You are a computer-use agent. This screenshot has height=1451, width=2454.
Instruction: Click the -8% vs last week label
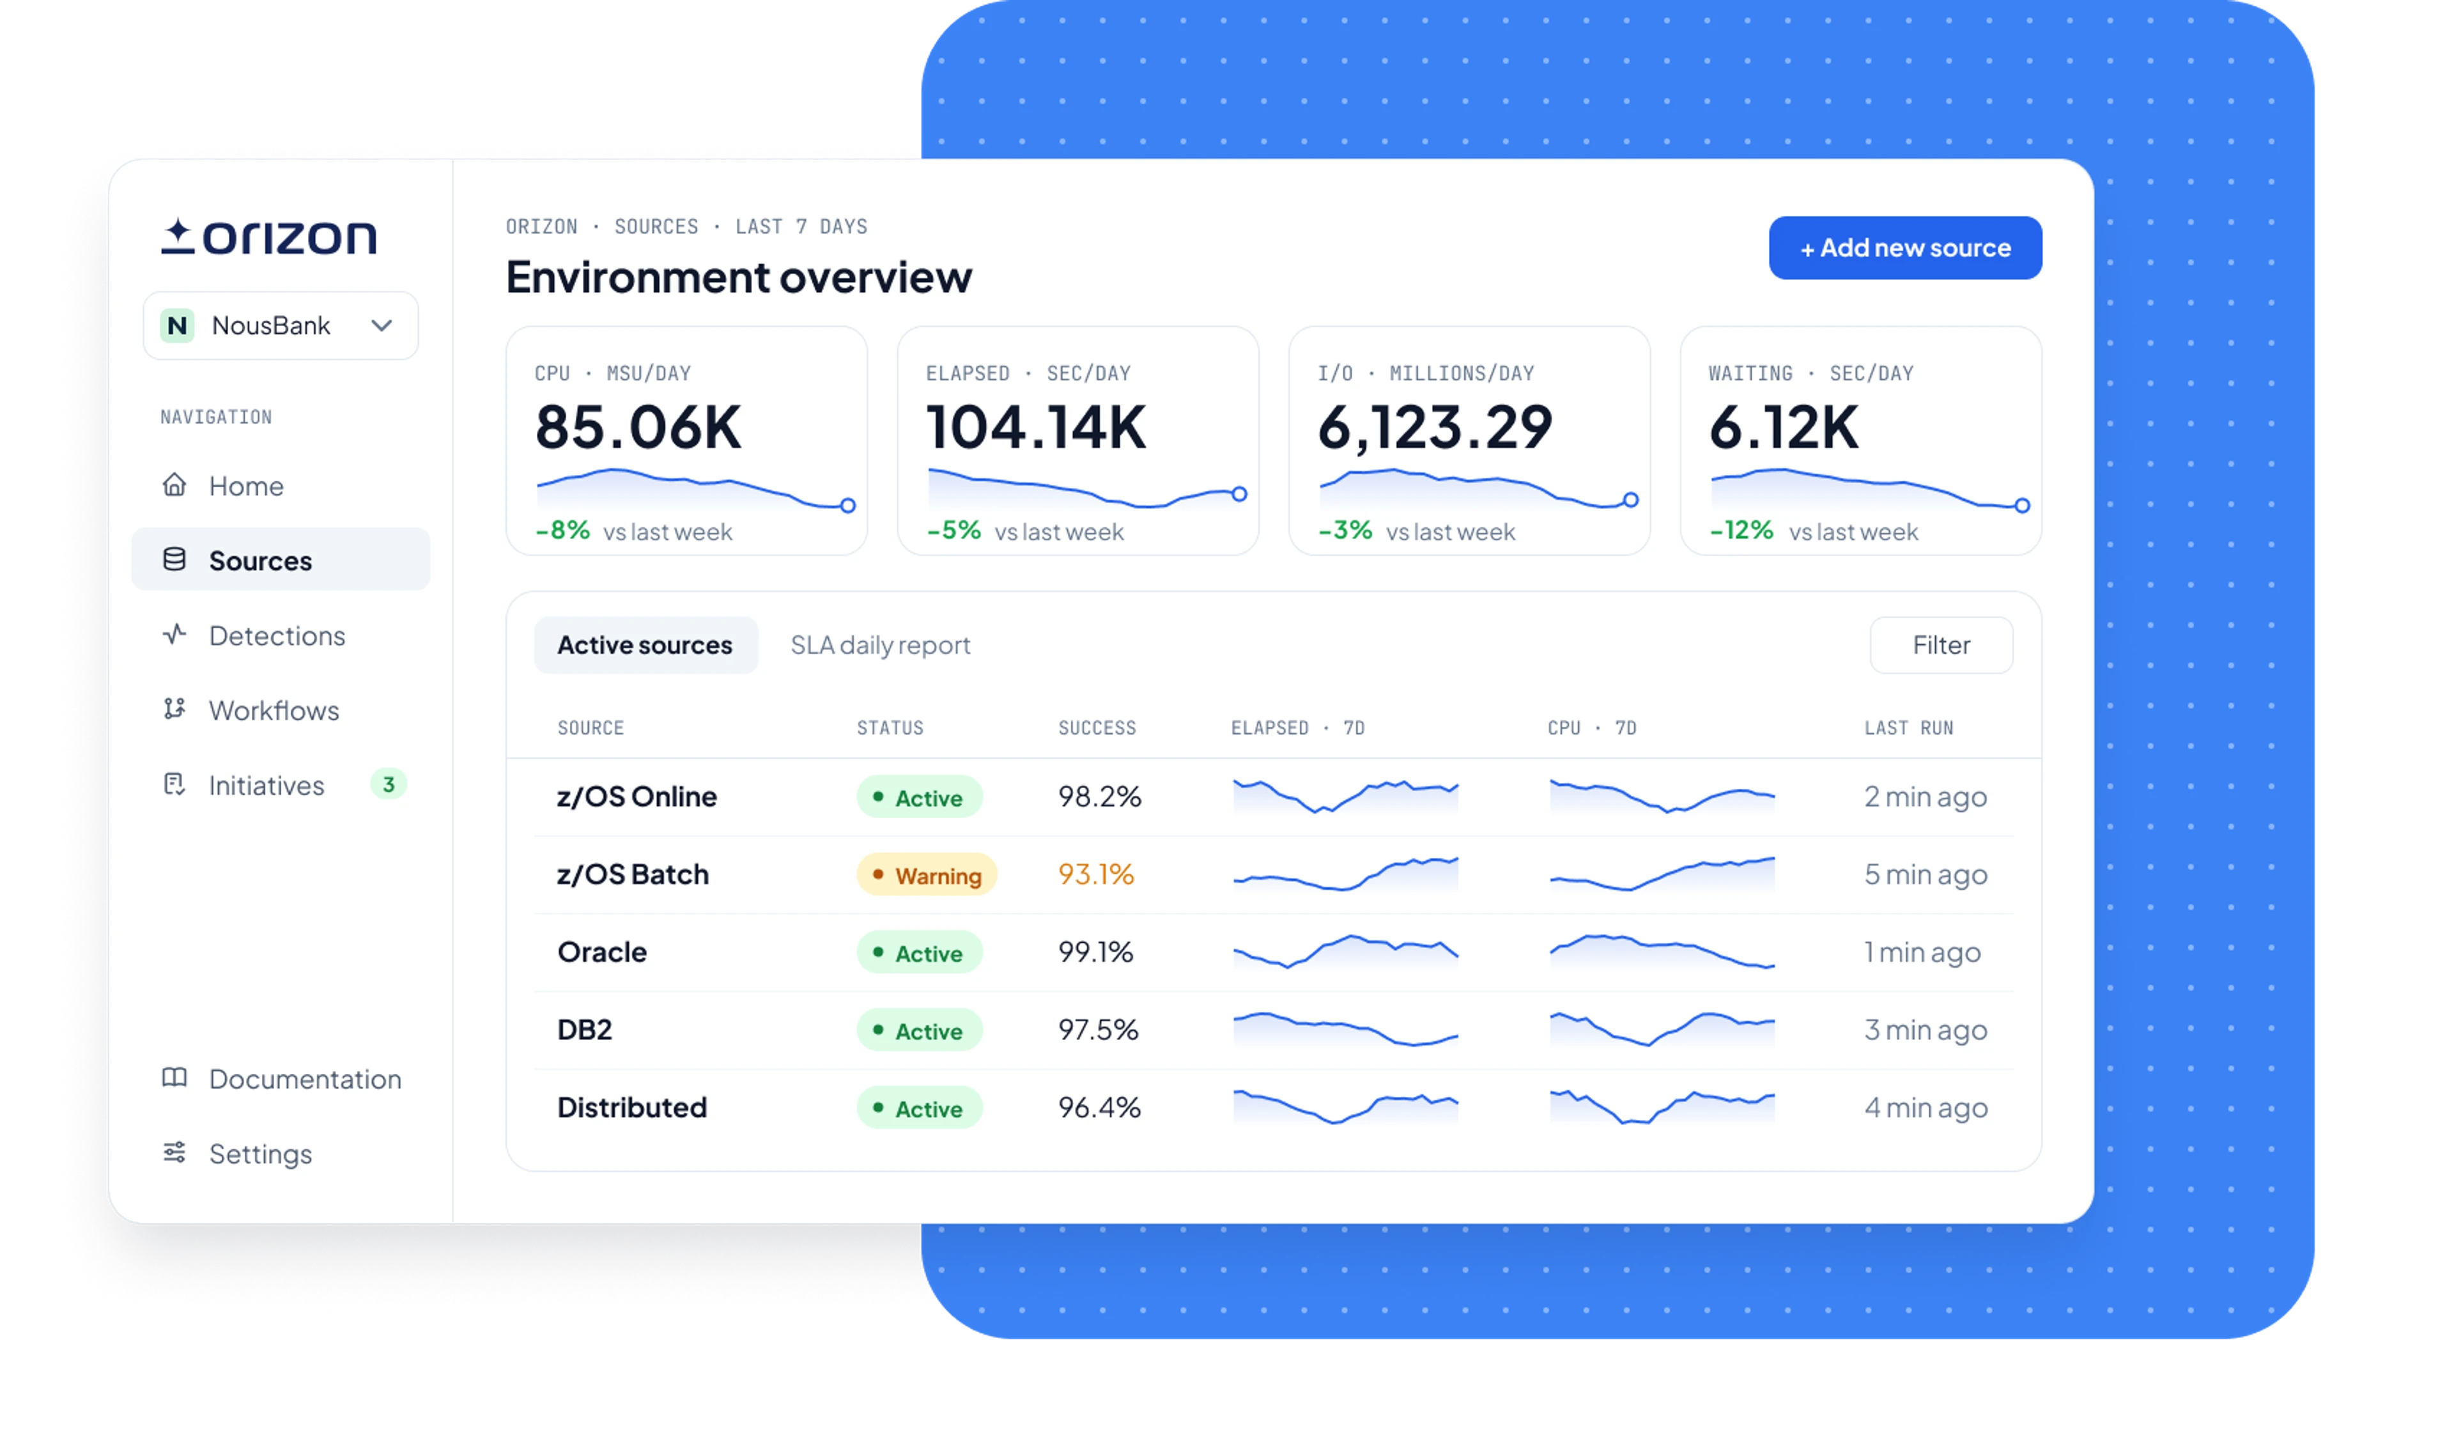tap(633, 531)
